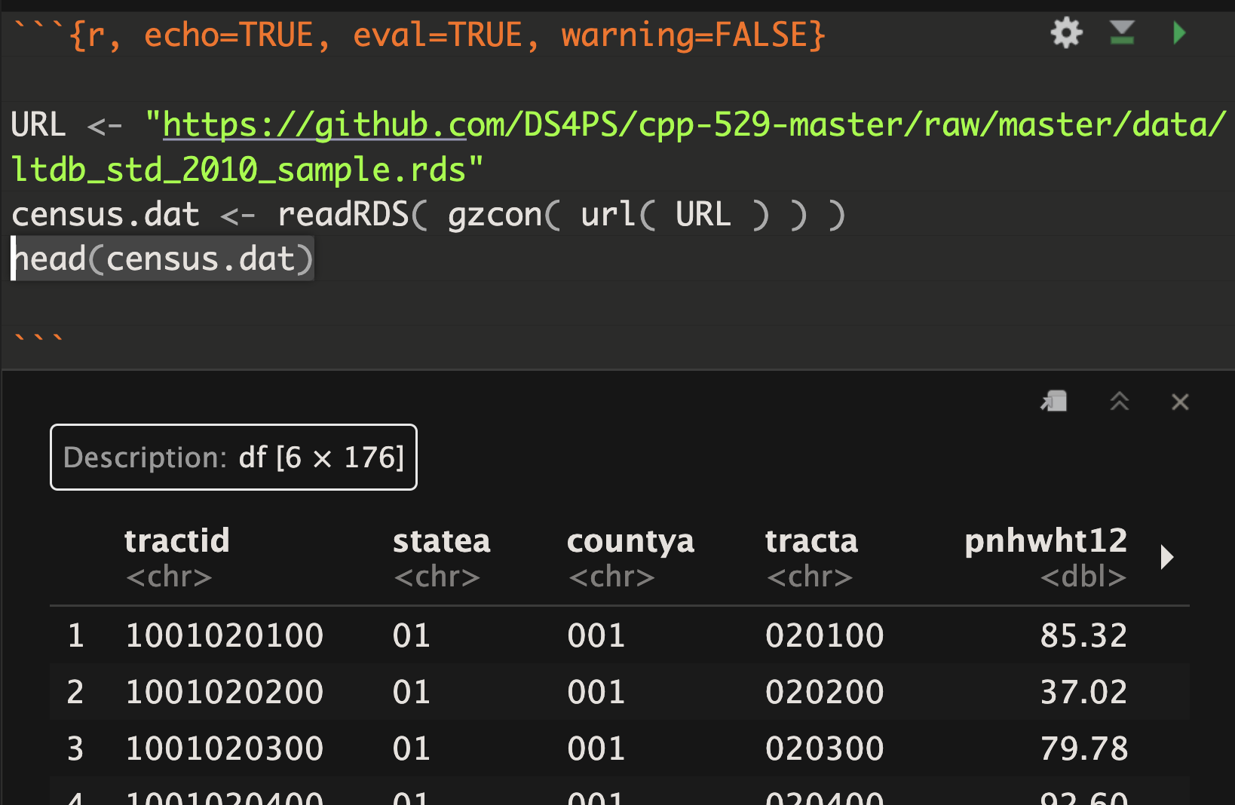
Task: Click value 1001020100 in the first row
Action: (x=224, y=634)
